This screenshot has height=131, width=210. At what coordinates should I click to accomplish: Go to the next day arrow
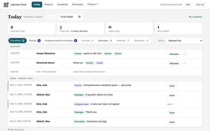pyautogui.click(x=54, y=17)
